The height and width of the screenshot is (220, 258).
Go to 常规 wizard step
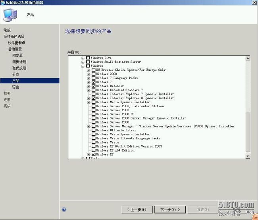click(x=7, y=30)
